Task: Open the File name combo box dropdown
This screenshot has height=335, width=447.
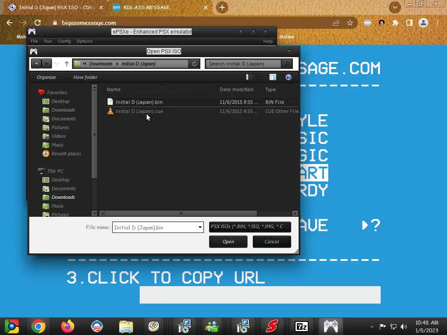Action: tap(200, 227)
